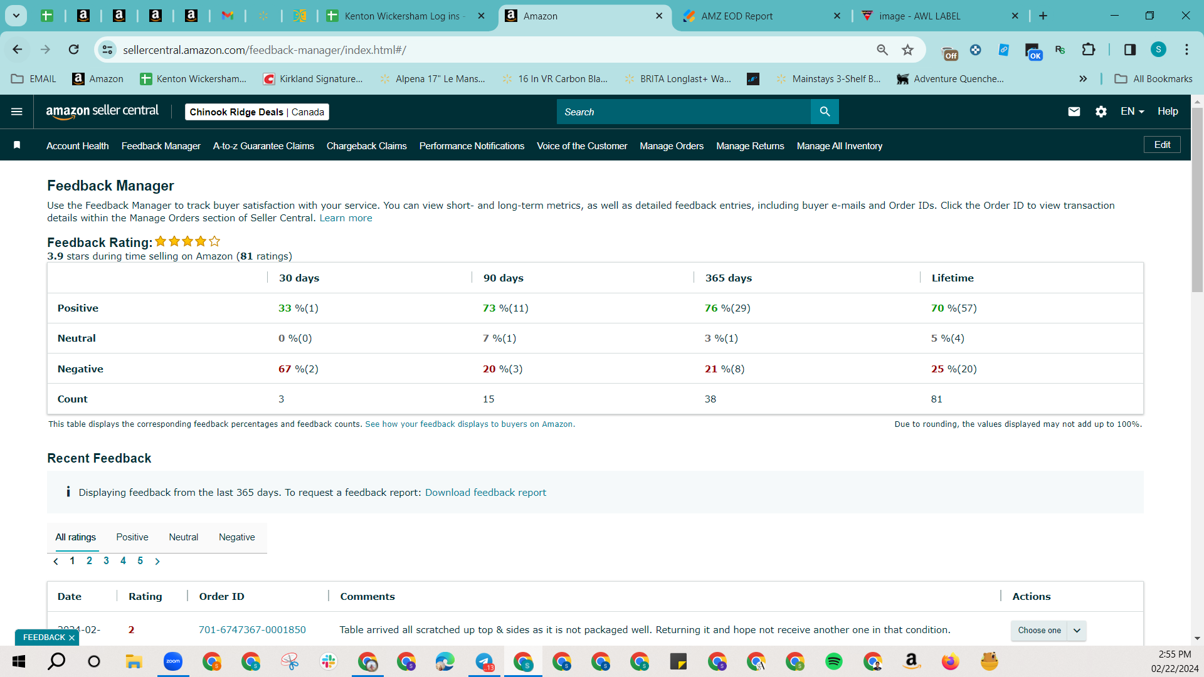1204x677 pixels.
Task: Click the bookmark flag icon in navigation
Action: [17, 145]
